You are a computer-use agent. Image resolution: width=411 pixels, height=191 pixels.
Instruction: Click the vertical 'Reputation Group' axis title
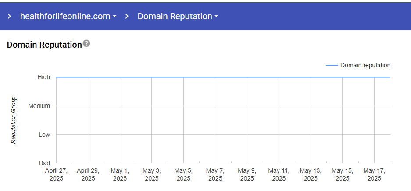pos(14,120)
